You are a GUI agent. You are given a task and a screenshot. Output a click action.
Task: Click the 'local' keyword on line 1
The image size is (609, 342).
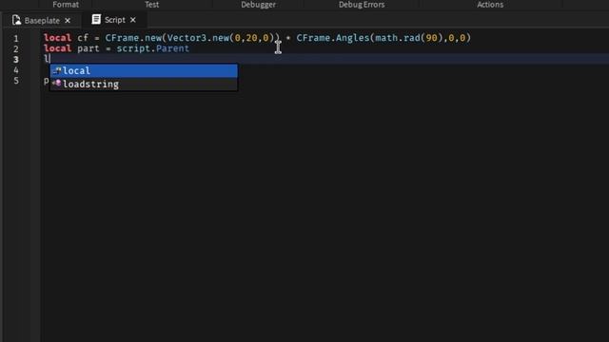pos(57,38)
